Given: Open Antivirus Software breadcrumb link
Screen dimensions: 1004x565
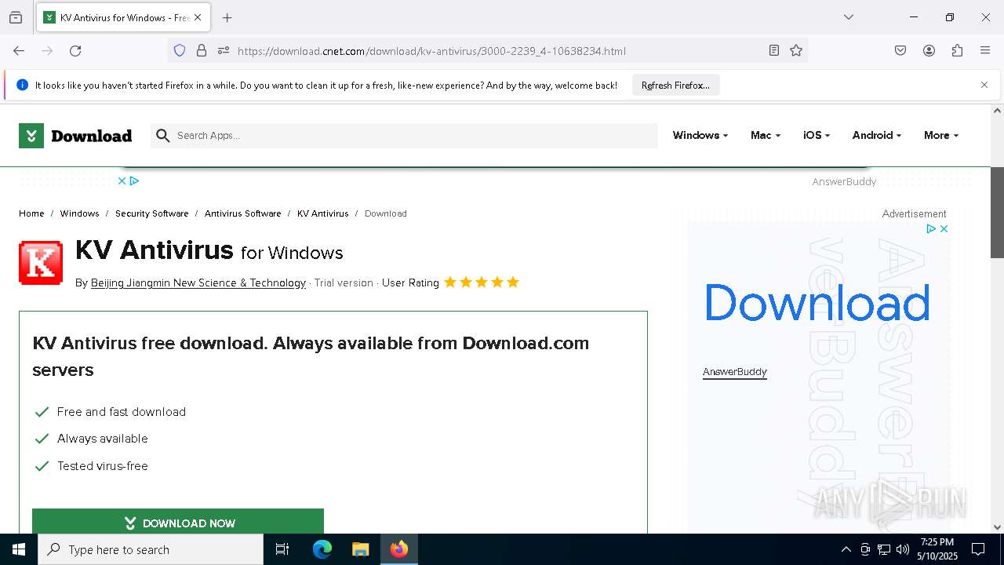Looking at the screenshot, I should pyautogui.click(x=242, y=213).
